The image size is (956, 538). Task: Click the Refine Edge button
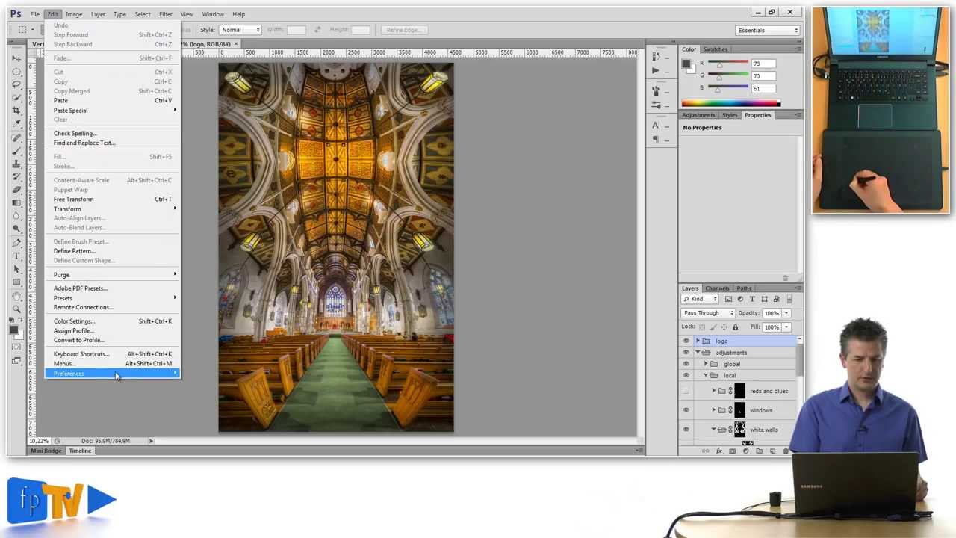pos(403,30)
